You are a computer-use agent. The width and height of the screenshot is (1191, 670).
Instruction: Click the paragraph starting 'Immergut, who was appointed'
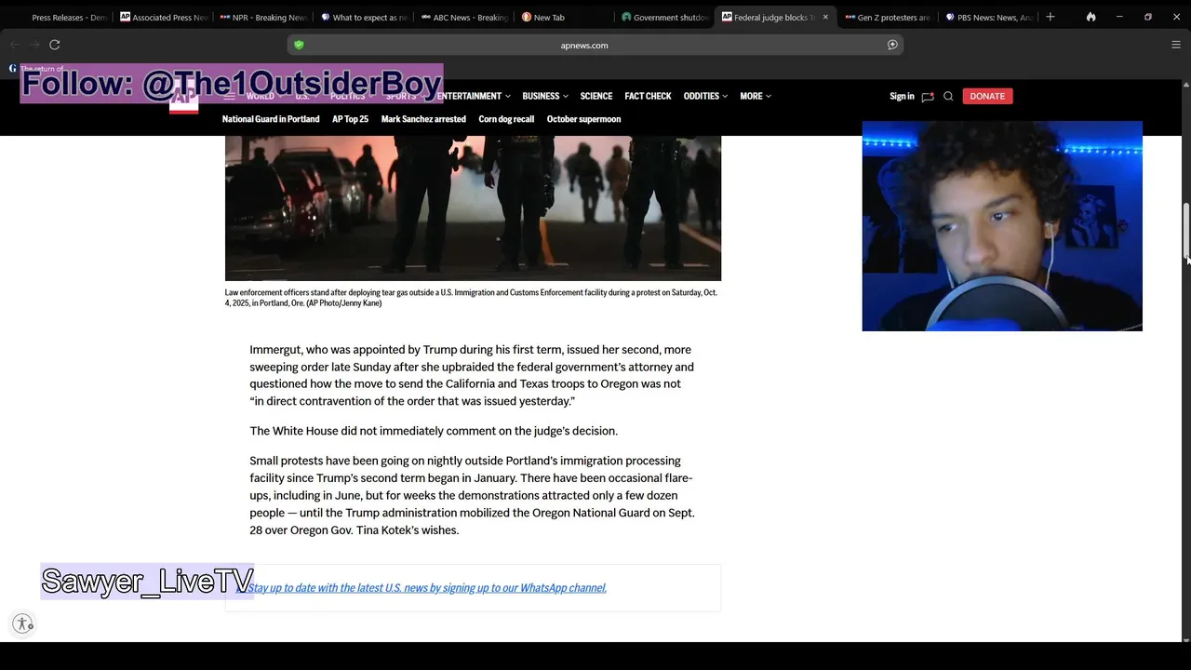(472, 375)
